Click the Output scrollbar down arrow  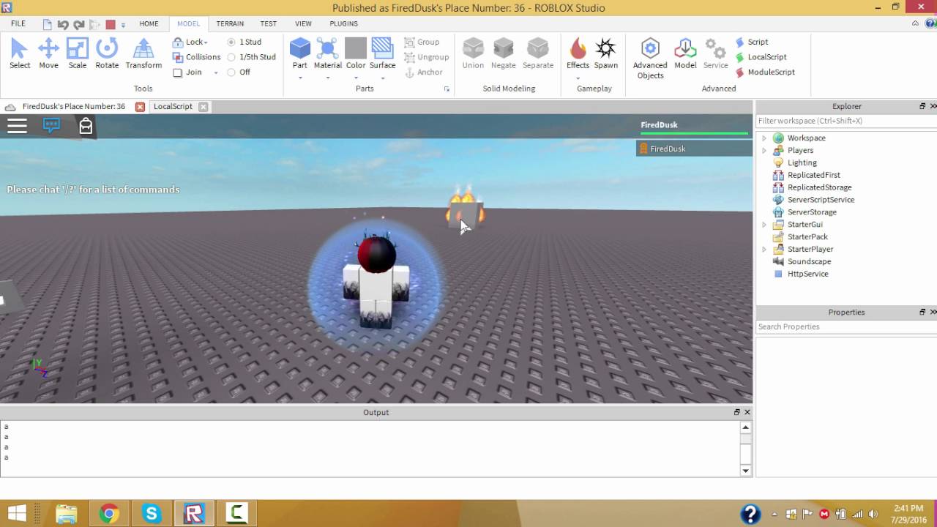click(x=746, y=471)
